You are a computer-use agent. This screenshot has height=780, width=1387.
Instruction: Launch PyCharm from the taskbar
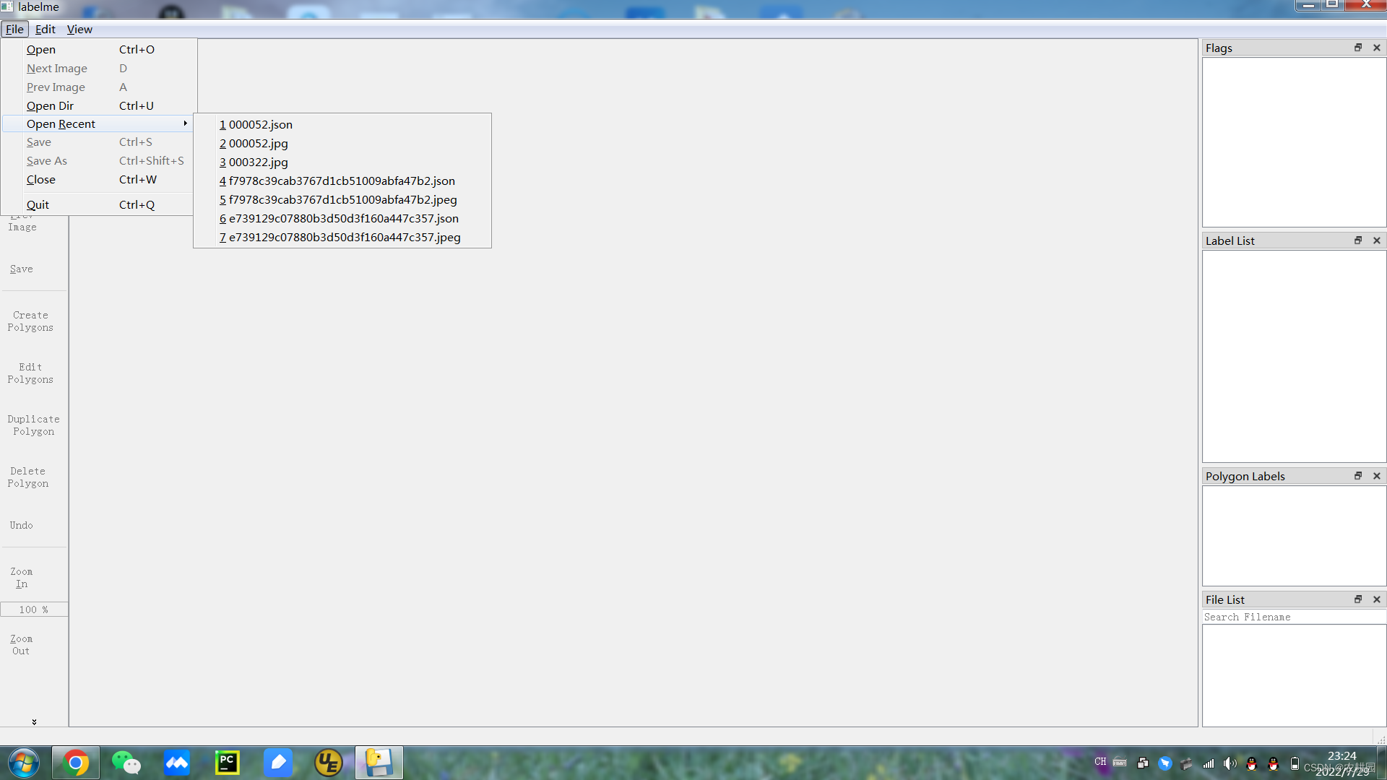[228, 763]
